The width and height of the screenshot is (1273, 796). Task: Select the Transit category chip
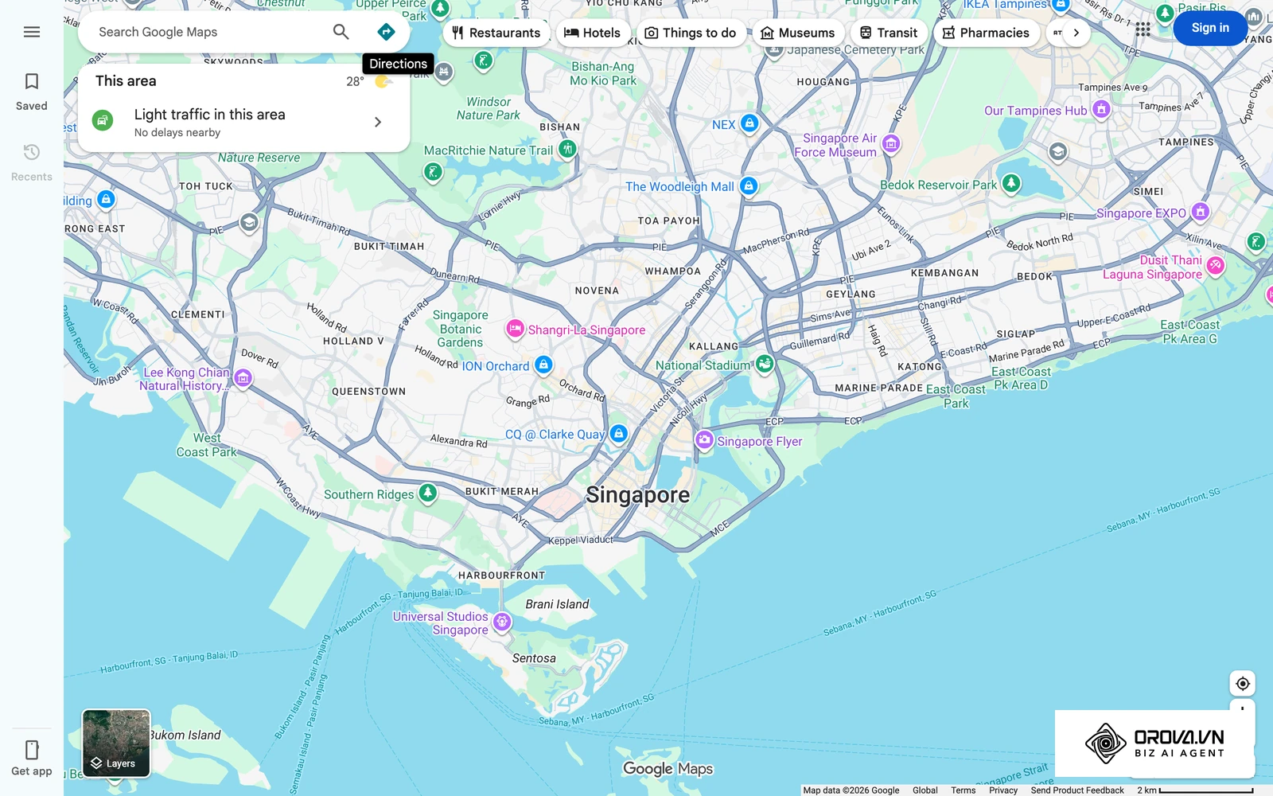click(x=889, y=33)
